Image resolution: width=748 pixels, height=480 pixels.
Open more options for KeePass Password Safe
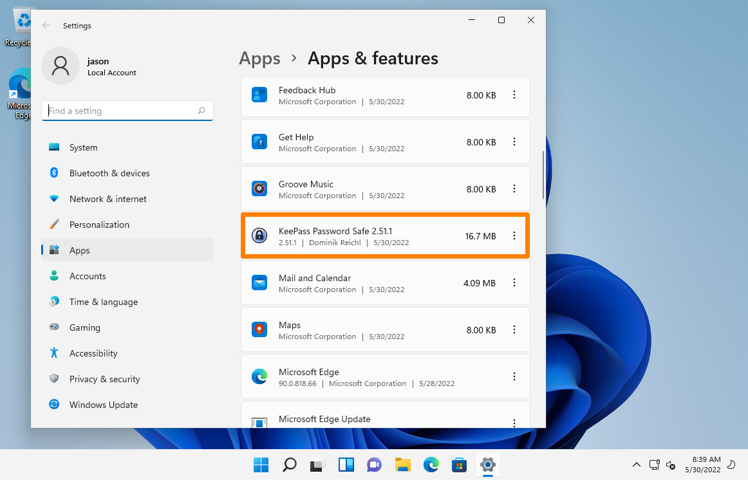click(514, 236)
